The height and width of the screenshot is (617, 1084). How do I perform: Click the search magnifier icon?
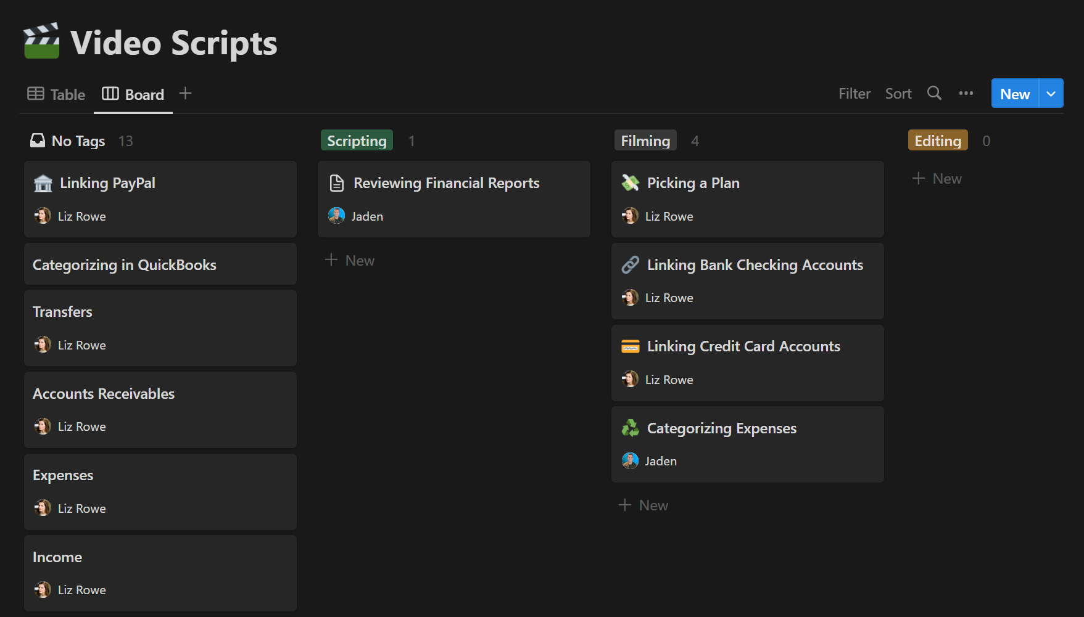coord(934,93)
